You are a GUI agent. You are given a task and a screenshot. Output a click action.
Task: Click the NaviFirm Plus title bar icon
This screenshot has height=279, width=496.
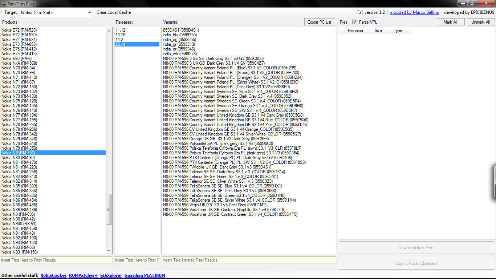(x=3, y=4)
